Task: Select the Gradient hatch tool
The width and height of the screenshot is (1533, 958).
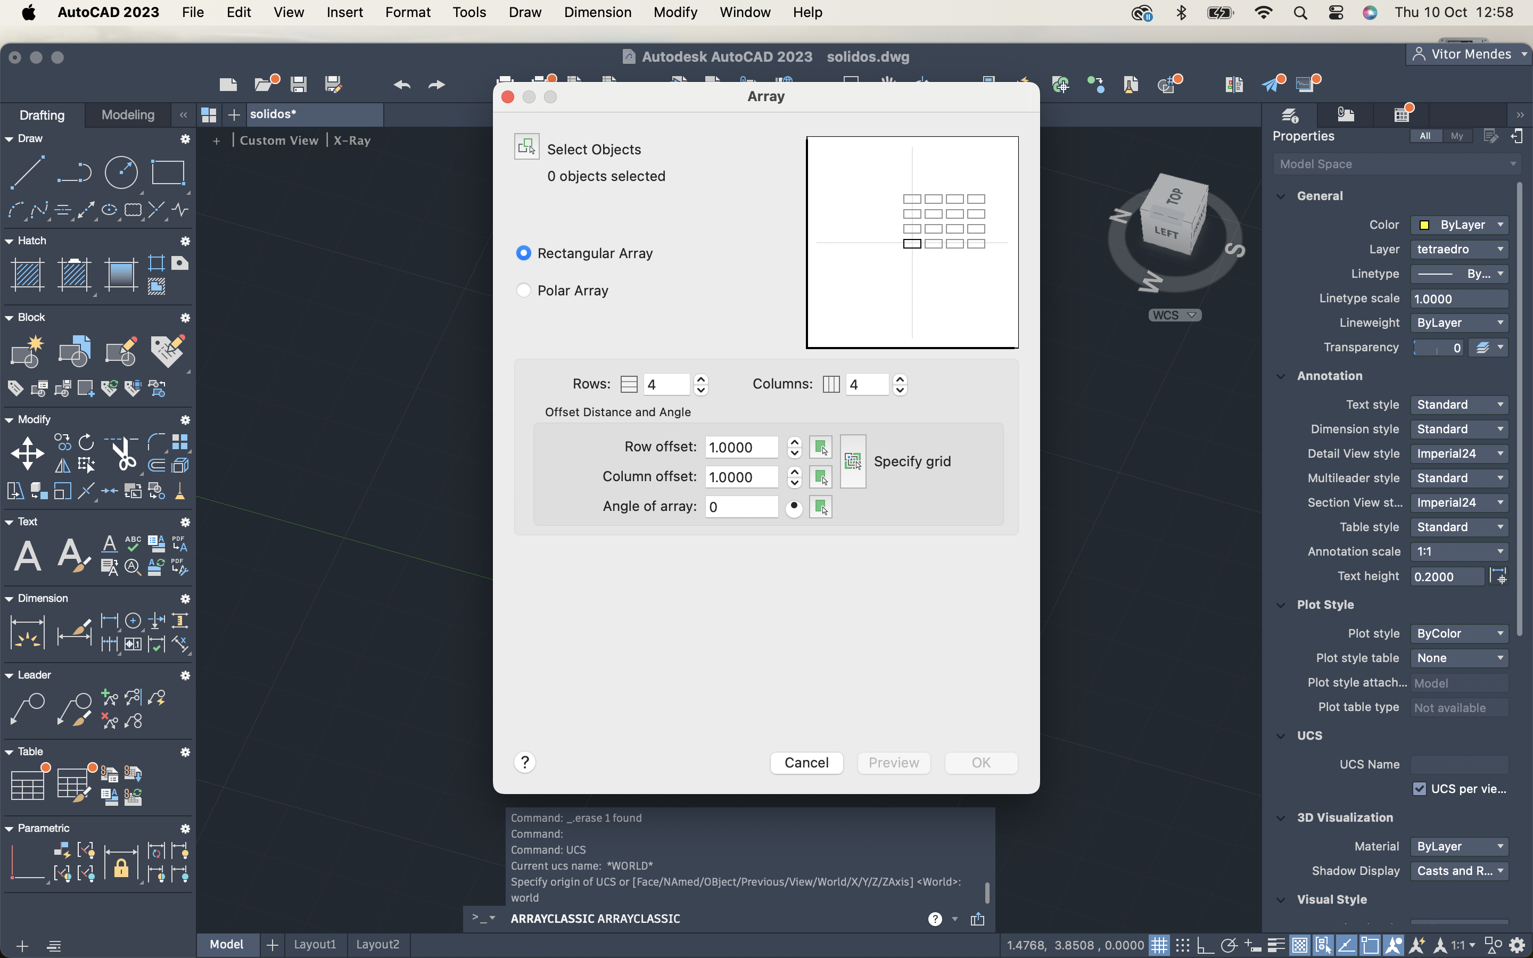Action: coord(121,274)
